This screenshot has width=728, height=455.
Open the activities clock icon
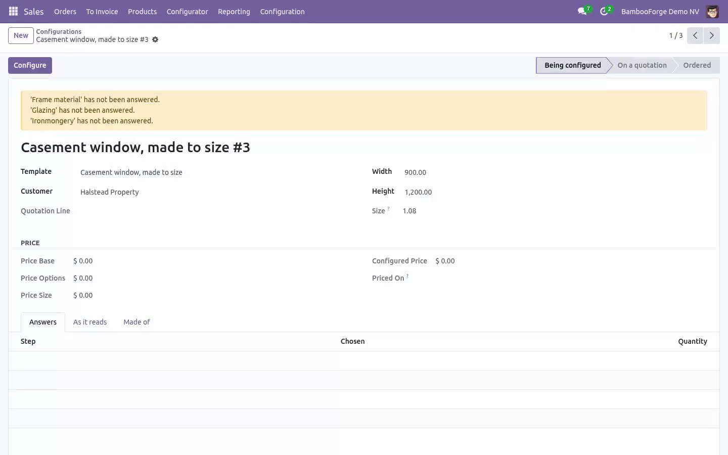pyautogui.click(x=604, y=11)
